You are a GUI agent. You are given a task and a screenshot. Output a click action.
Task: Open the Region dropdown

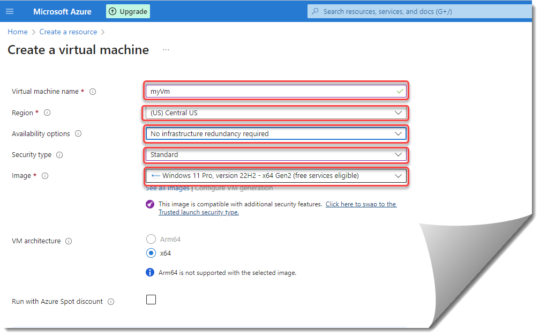coord(398,113)
